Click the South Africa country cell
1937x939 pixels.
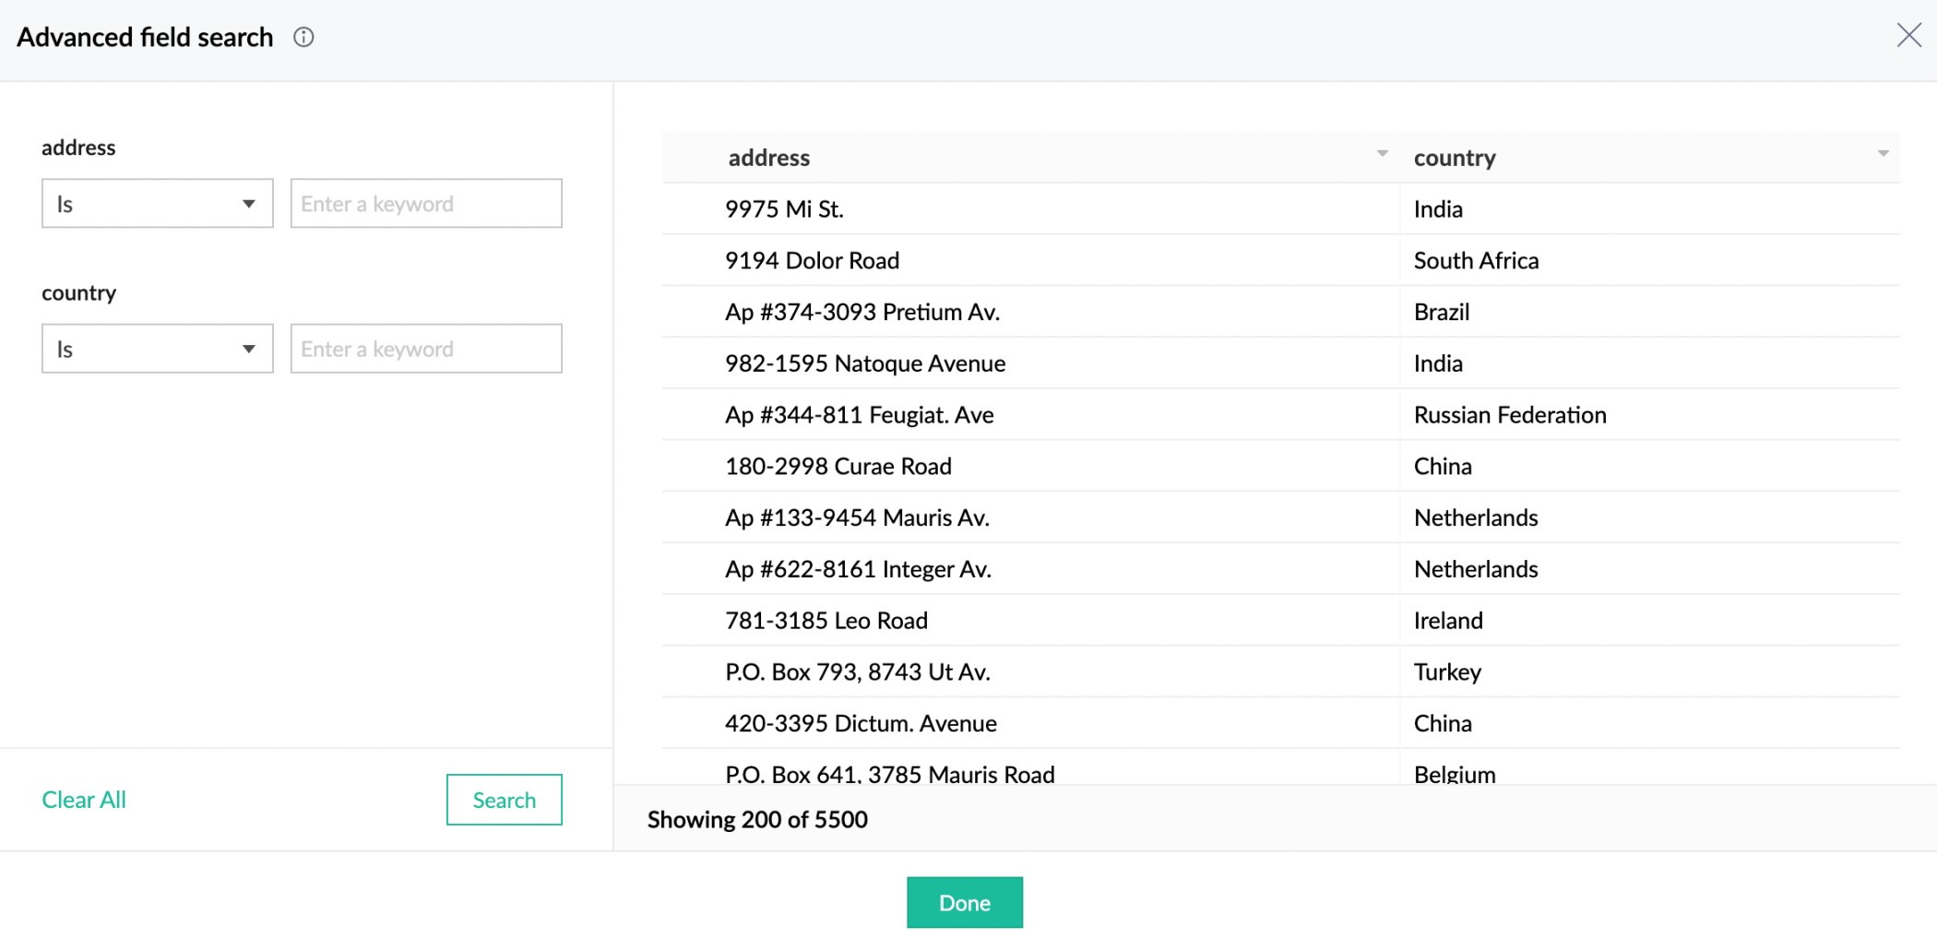tap(1475, 261)
